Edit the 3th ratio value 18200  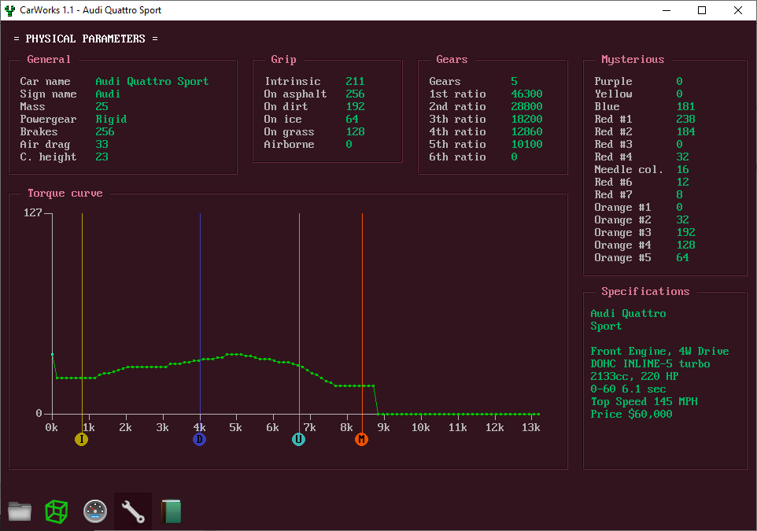pos(526,120)
